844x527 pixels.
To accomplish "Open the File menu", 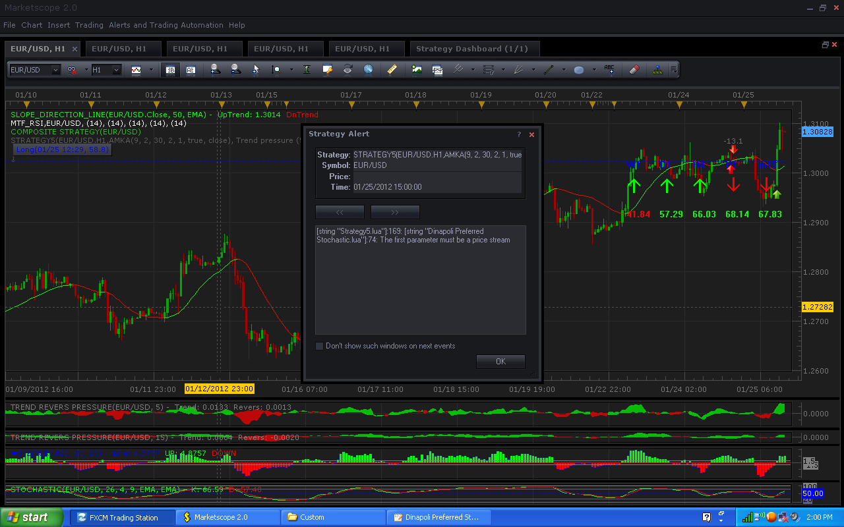I will [9, 25].
